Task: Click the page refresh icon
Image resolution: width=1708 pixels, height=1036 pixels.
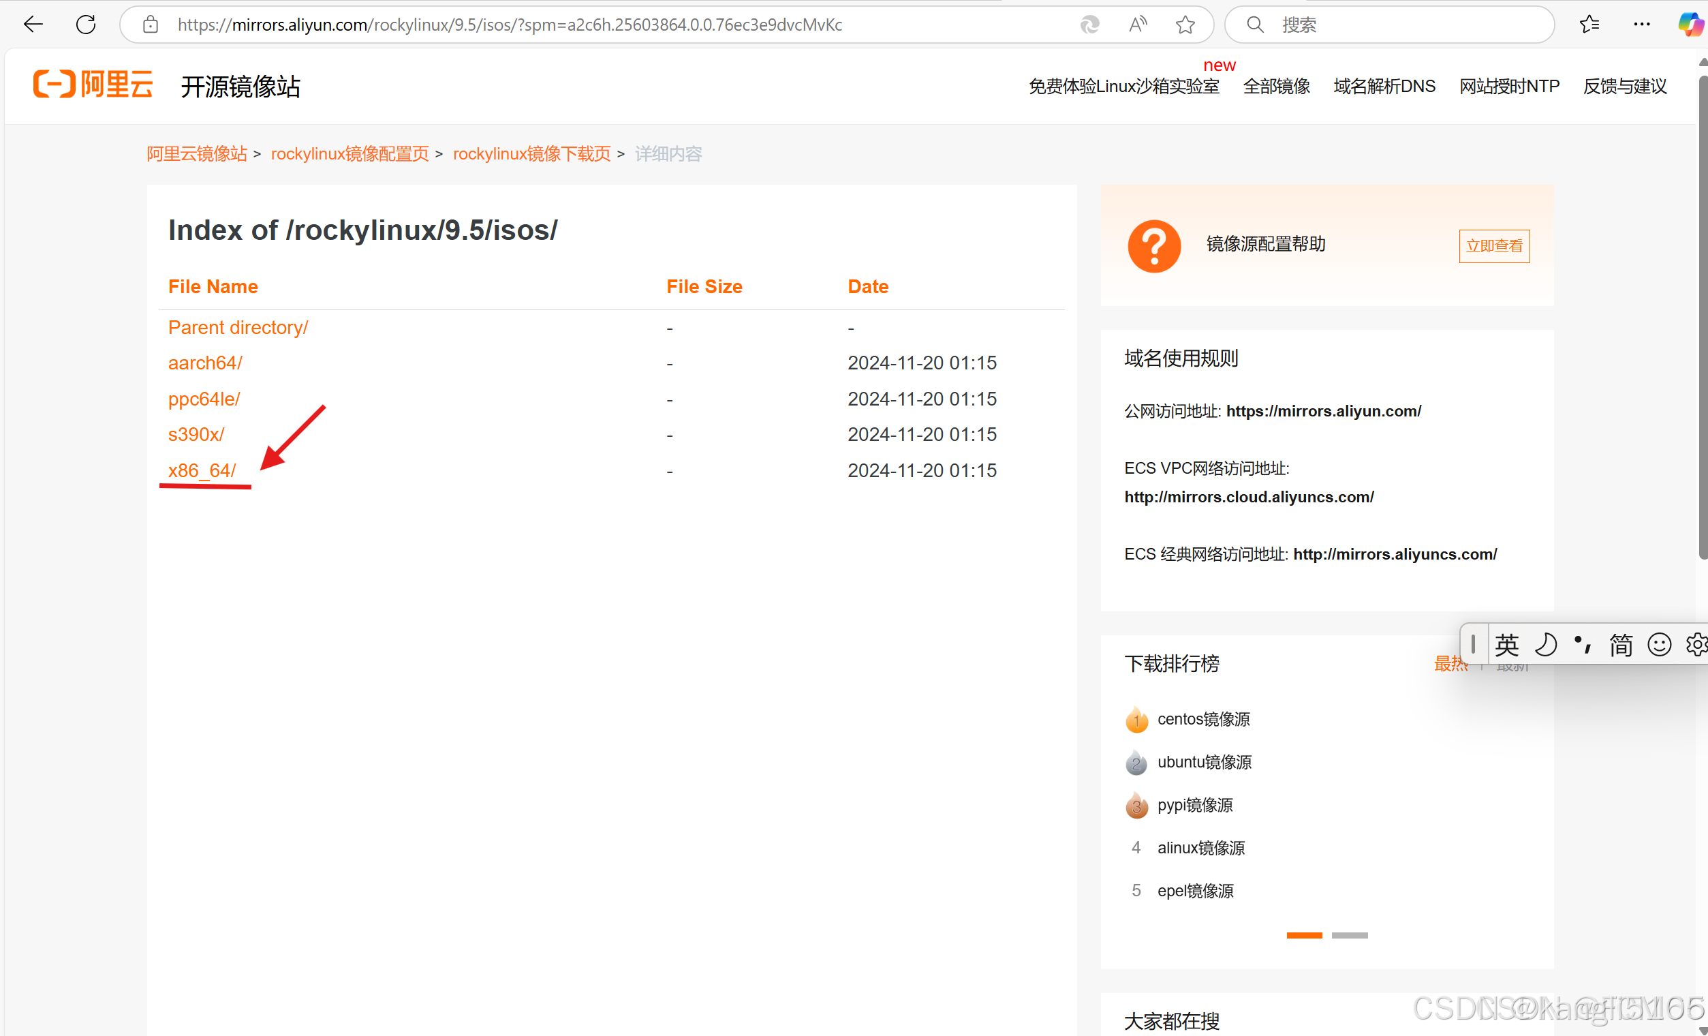Action: pyautogui.click(x=86, y=25)
